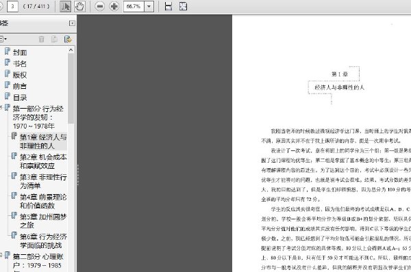Click the bookmark icon beside 第6章
Image resolution: width=411 pixels, height=272 pixels.
coord(14,235)
